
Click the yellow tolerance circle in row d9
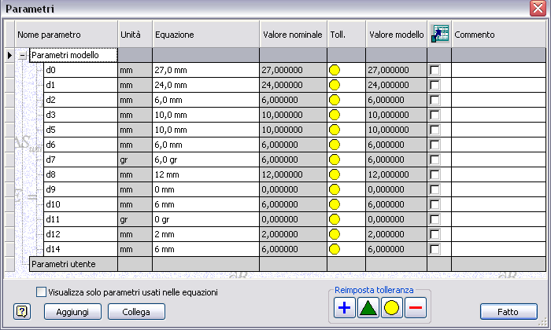click(x=335, y=189)
